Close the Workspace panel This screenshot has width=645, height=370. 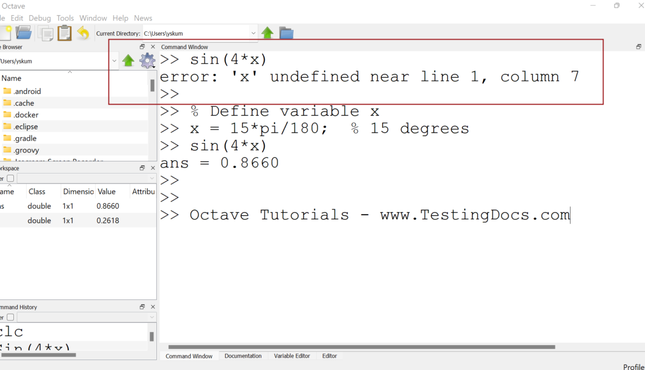point(153,168)
